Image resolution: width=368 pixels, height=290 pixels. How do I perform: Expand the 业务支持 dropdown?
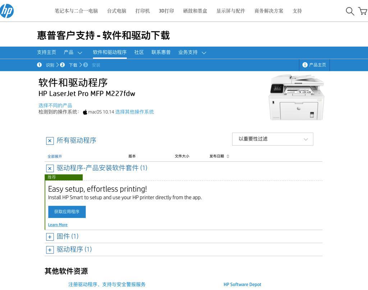click(x=192, y=53)
